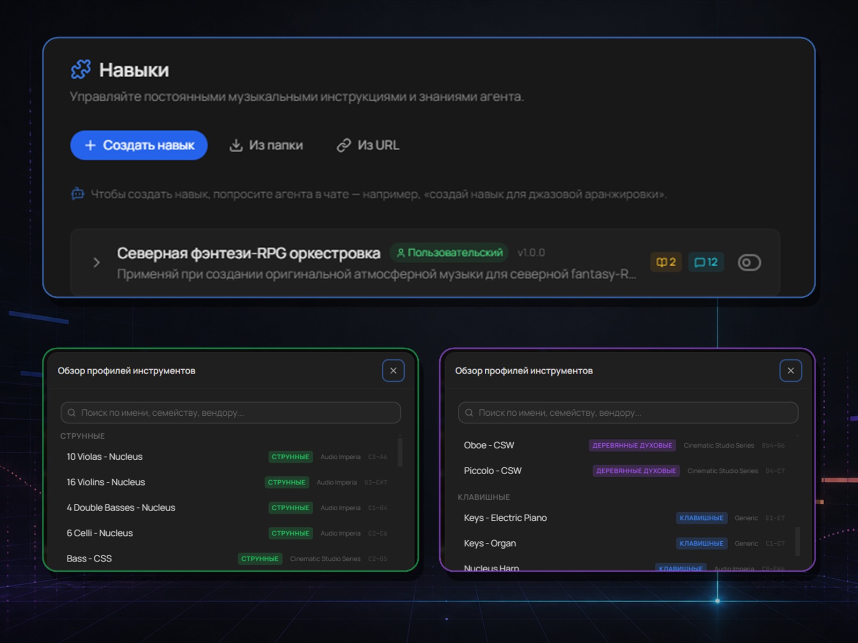This screenshot has width=858, height=643.
Task: Select Keys - Organ instrument
Action: click(x=624, y=543)
